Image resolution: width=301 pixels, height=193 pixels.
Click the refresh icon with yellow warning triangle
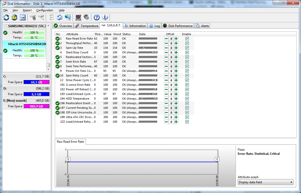[x=14, y=17]
